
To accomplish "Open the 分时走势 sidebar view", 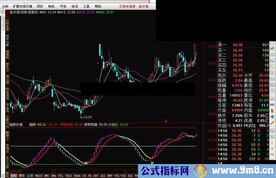I will [7, 24].
